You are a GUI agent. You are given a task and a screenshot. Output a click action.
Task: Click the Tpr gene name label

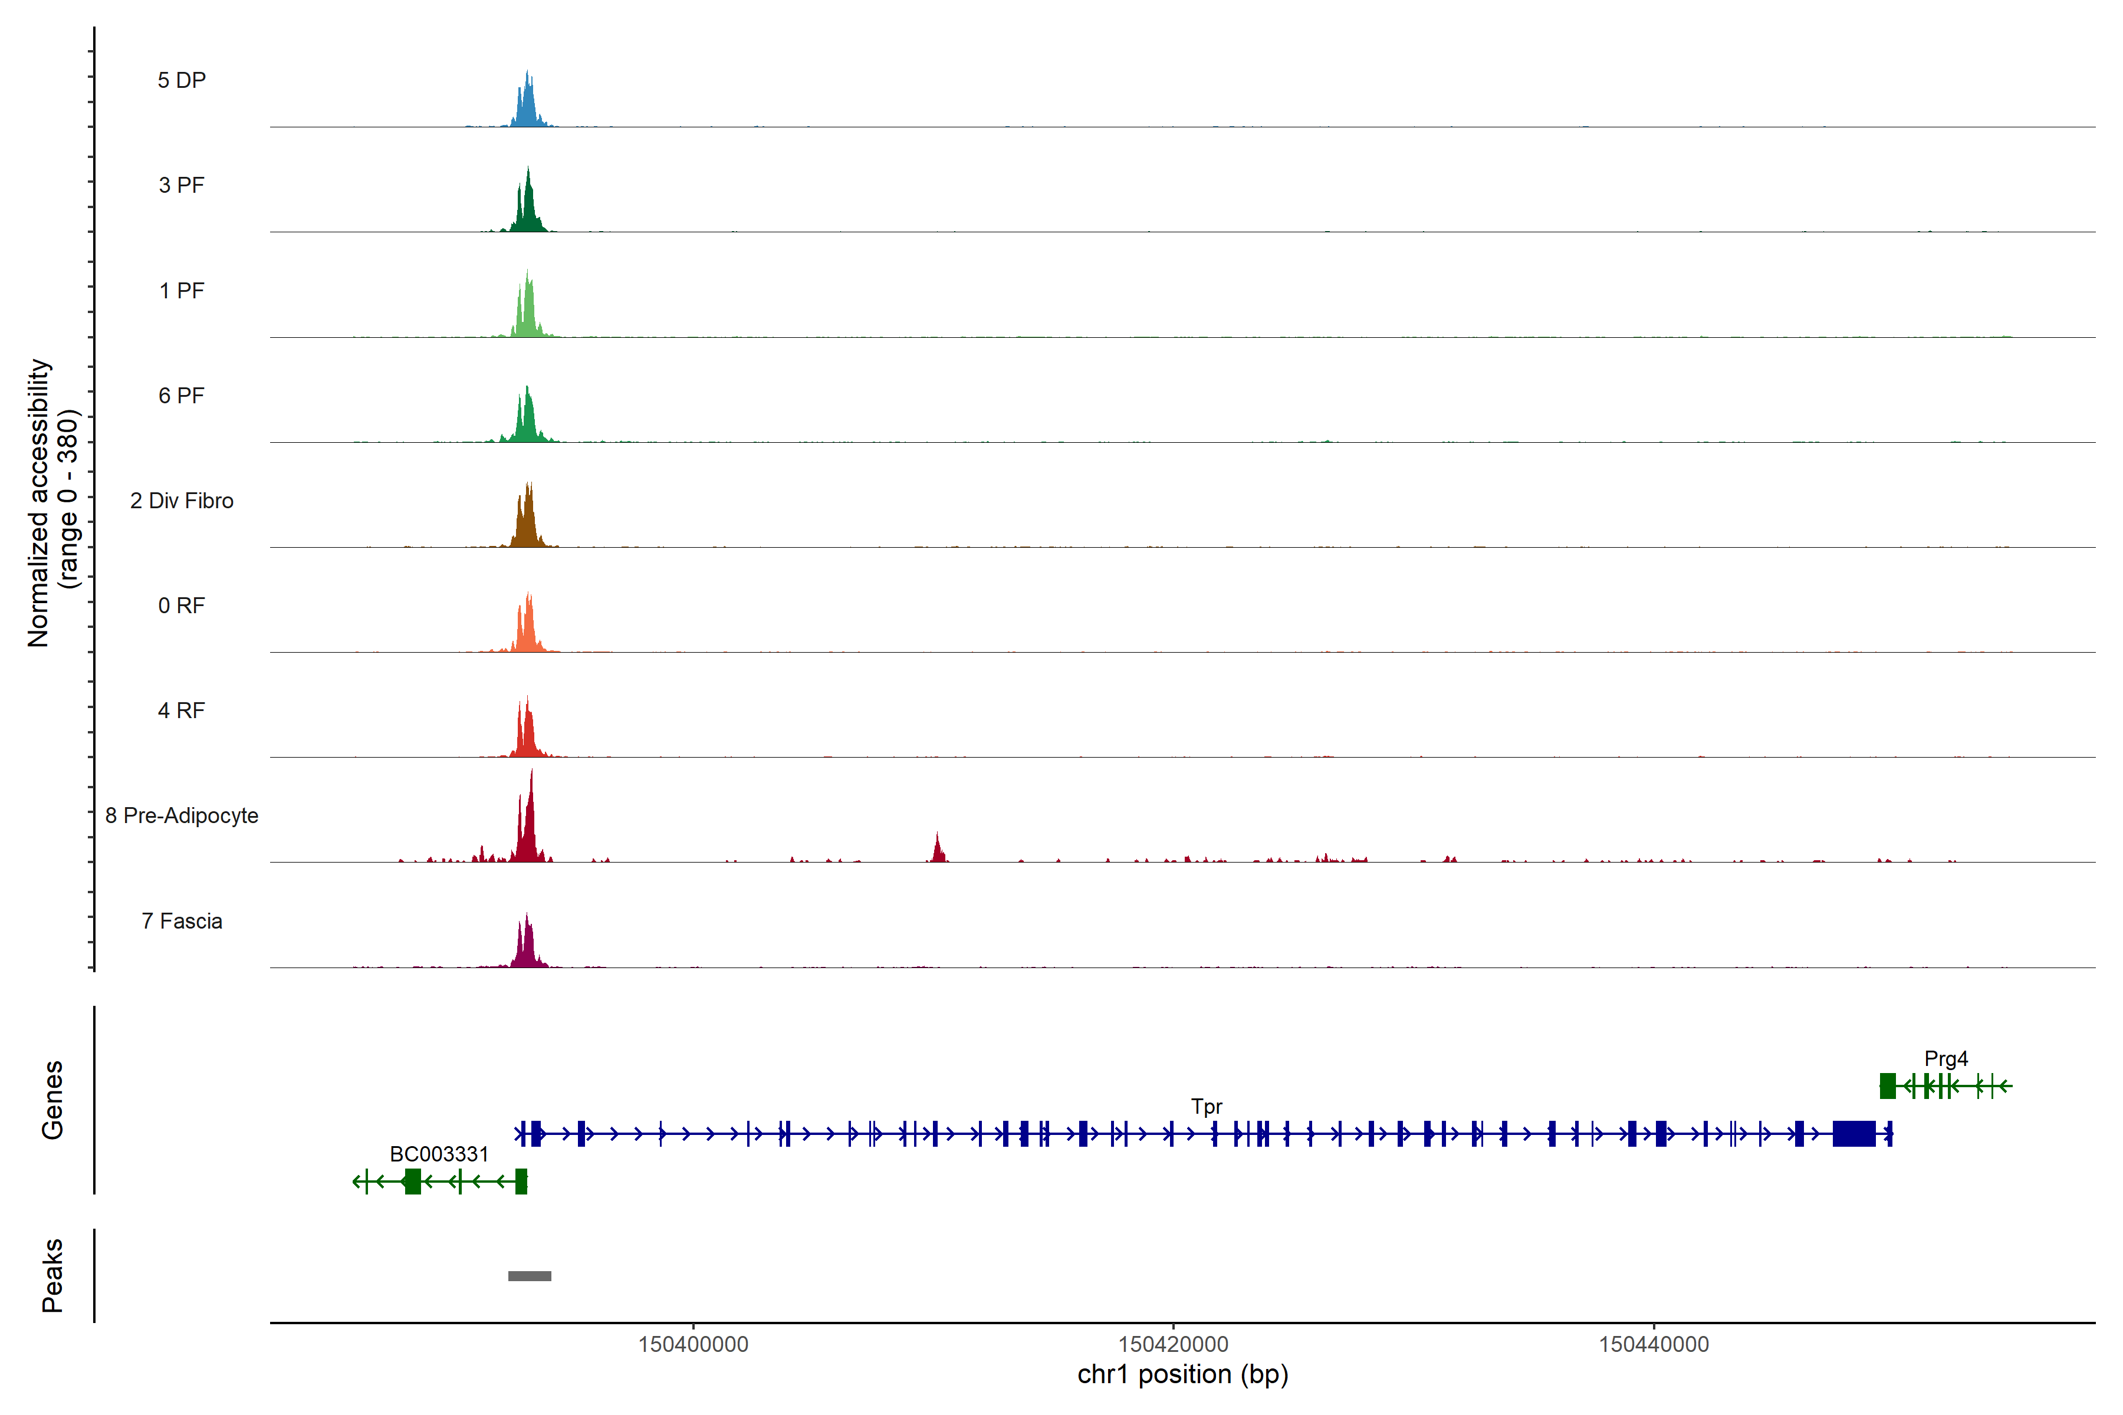[1206, 1107]
